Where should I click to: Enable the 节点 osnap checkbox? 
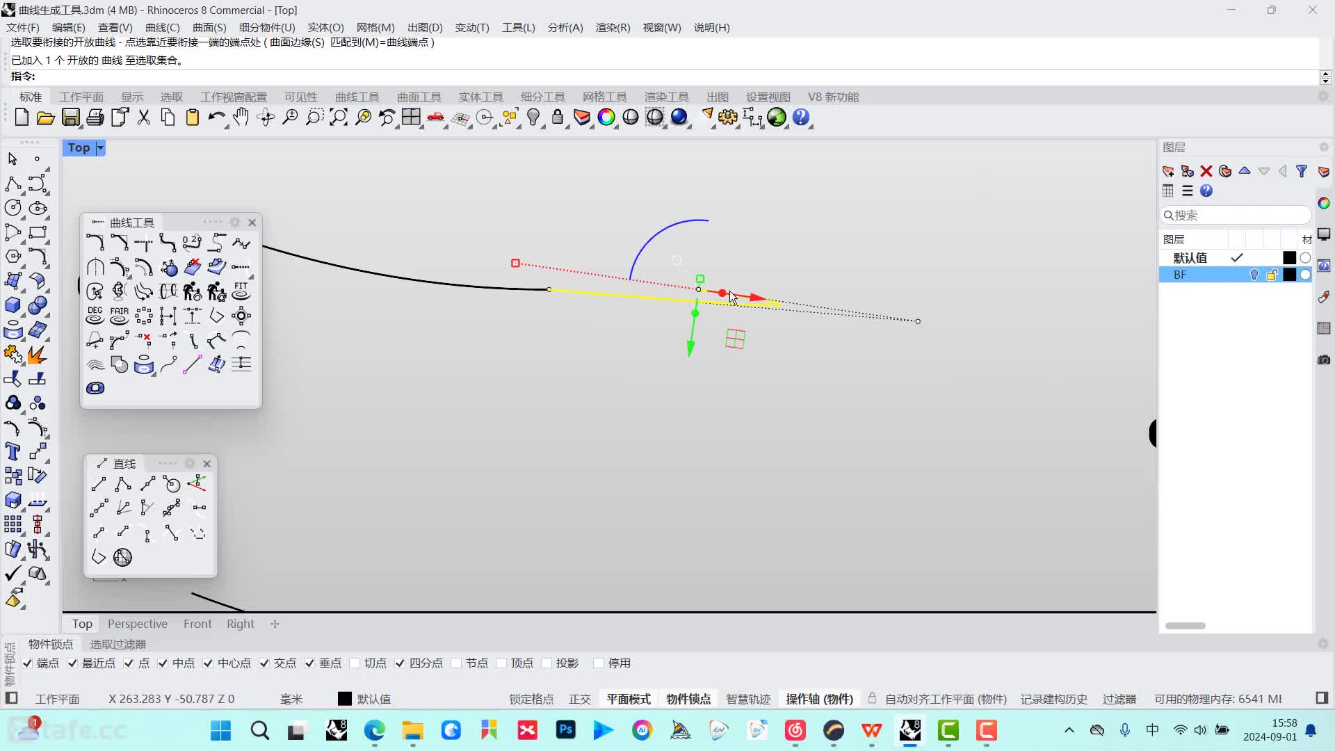click(456, 663)
